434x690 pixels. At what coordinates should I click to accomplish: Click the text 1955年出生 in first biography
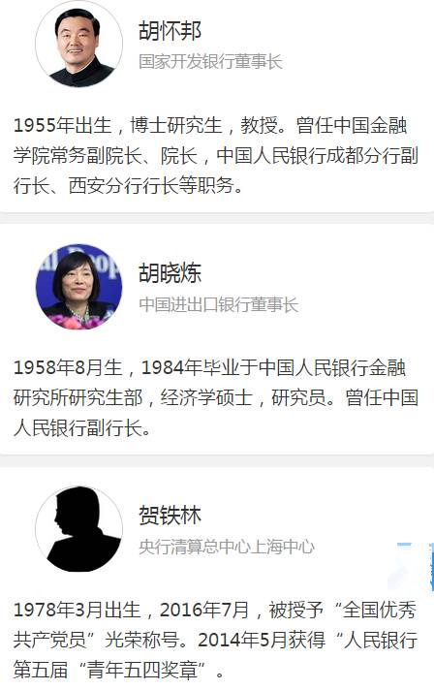[62, 125]
